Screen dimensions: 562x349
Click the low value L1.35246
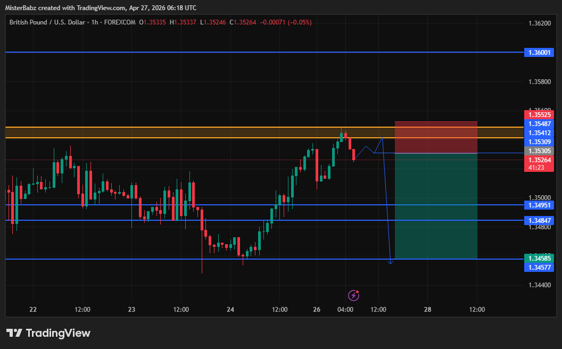(213, 22)
